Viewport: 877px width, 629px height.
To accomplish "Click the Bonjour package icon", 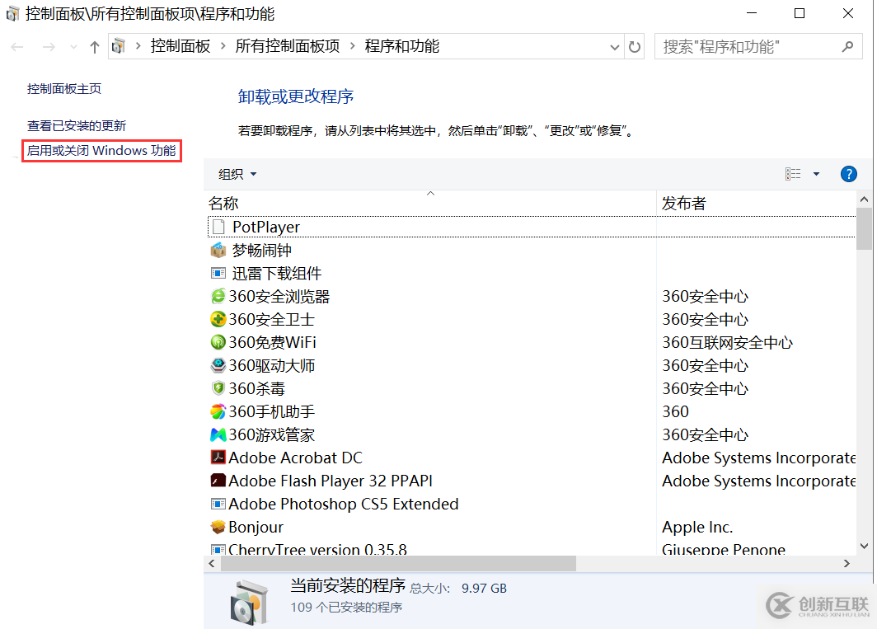I will pos(218,527).
